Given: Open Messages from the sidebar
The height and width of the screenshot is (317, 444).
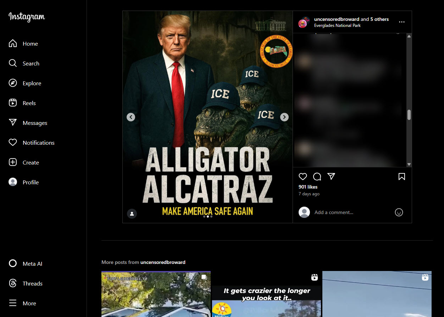Looking at the screenshot, I should coord(34,122).
